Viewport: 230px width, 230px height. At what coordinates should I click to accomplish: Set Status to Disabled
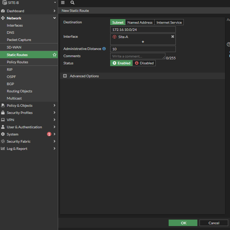pyautogui.click(x=144, y=63)
